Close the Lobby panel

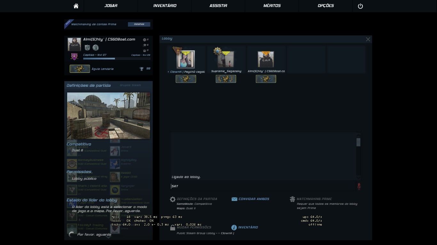(368, 39)
